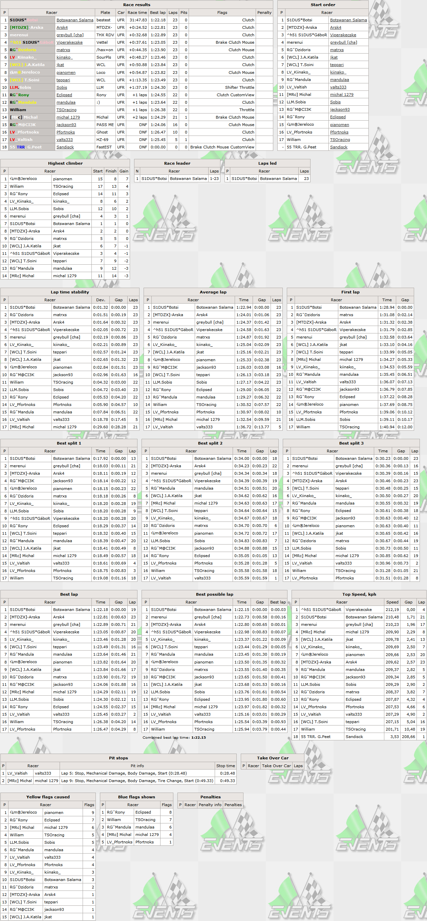Open Botswanan Salama link in Race results
Viewport: 427px width, 921px height.
pyautogui.click(x=75, y=20)
